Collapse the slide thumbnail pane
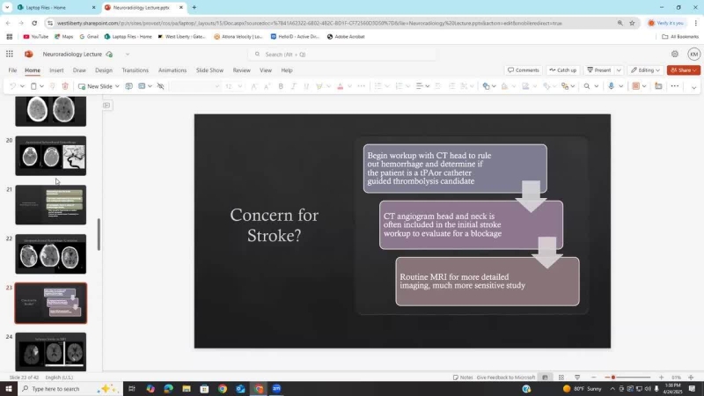Viewport: 704px width, 396px height. pos(106,105)
